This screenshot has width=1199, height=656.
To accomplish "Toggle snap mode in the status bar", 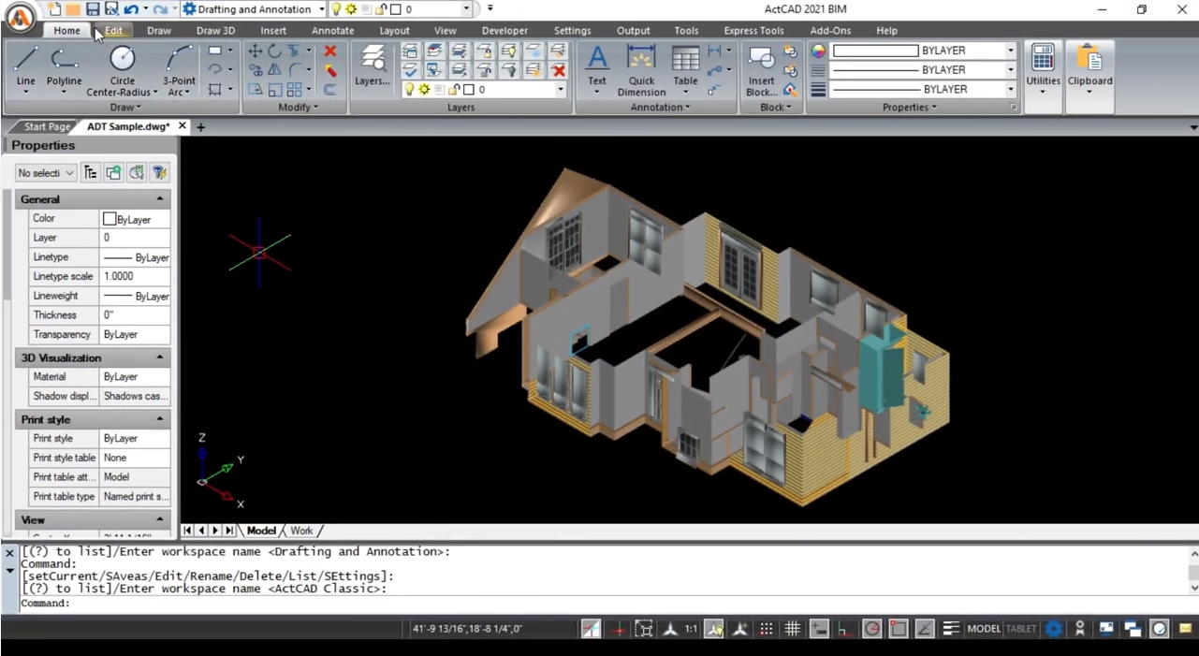I will coord(766,628).
